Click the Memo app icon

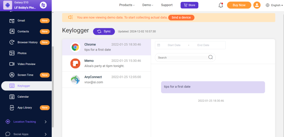tap(75, 63)
